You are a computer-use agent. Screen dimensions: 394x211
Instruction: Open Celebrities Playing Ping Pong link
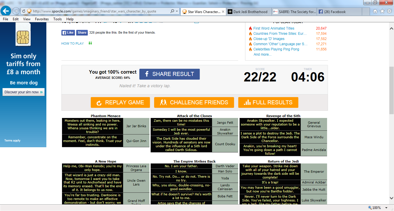coord(276,49)
